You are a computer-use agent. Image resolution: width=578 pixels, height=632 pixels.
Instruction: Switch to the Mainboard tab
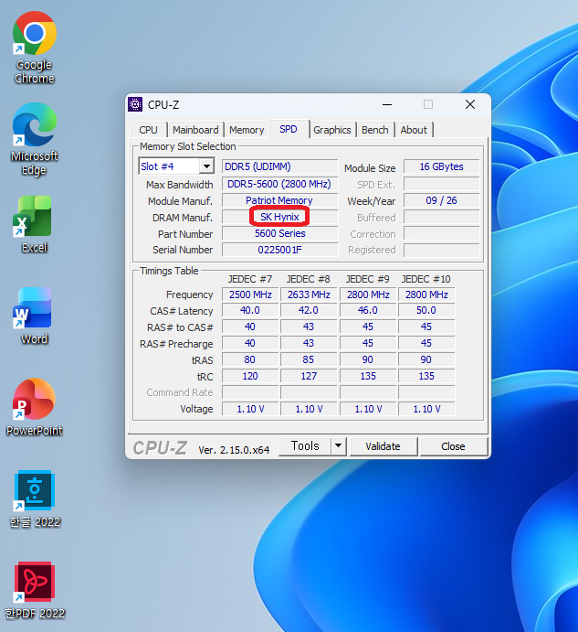[x=195, y=130]
